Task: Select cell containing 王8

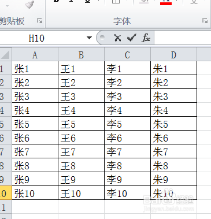Action: point(81,165)
